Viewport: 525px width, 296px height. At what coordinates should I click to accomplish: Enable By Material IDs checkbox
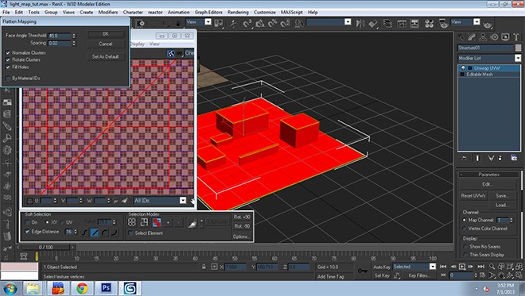click(x=8, y=79)
